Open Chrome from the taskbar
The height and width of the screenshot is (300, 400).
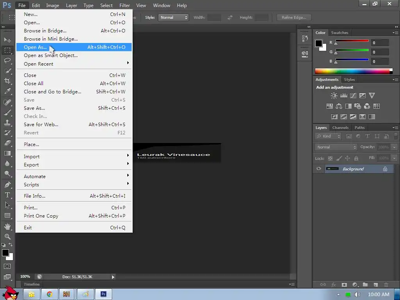tap(50, 295)
